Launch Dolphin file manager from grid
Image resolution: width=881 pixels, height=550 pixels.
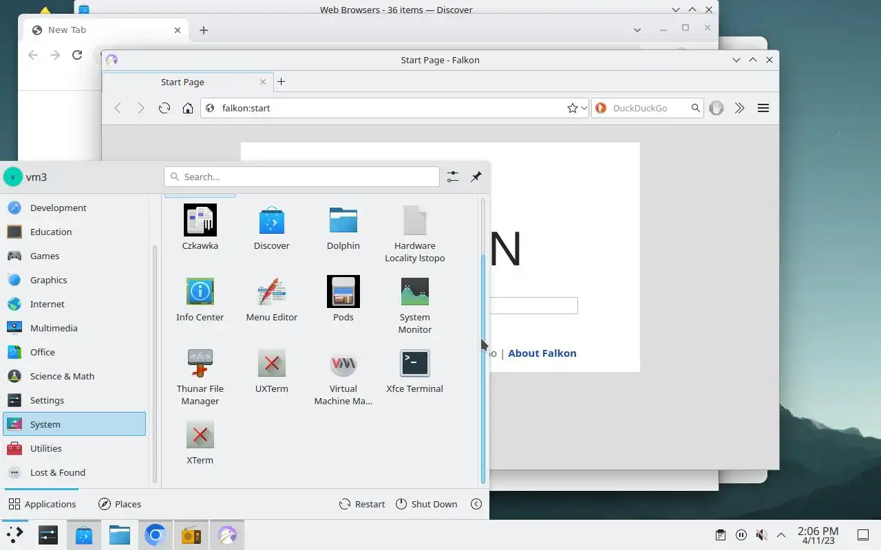point(343,228)
